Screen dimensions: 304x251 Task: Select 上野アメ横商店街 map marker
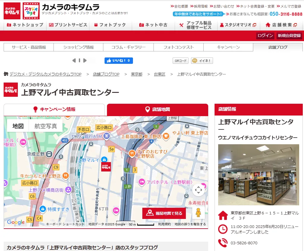click(68, 190)
